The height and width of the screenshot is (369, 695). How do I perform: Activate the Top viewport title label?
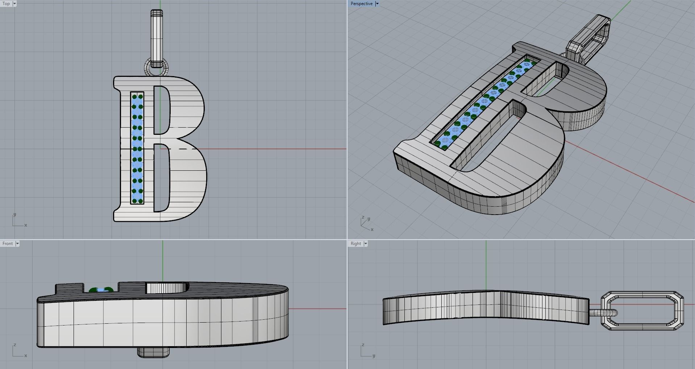point(6,4)
